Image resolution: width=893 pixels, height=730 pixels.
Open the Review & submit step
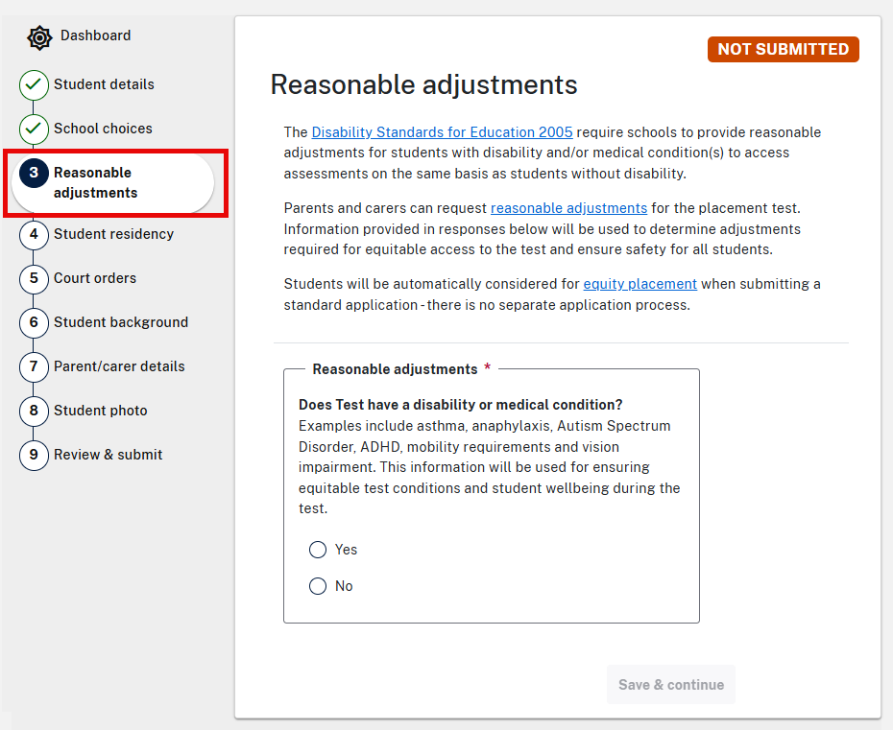[x=108, y=456]
